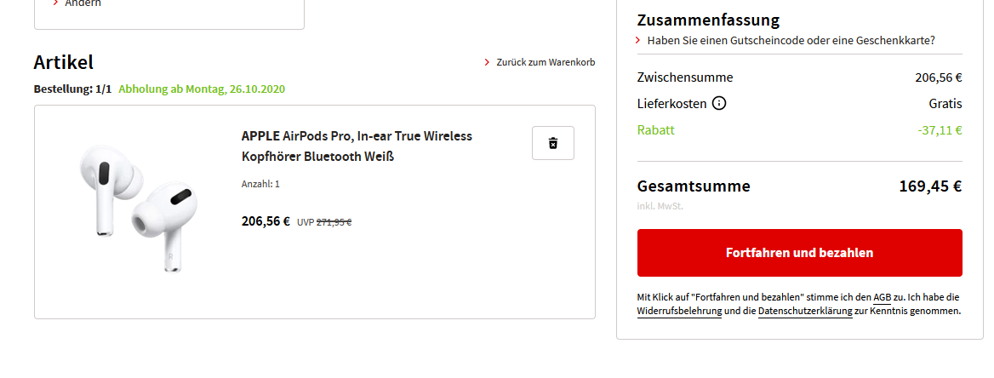Click the green Rabatt value -37,11 €

pyautogui.click(x=940, y=130)
